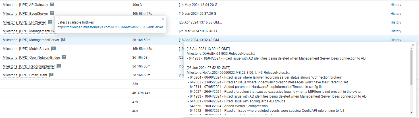Select last check time 16h 58m 43s
The height and width of the screenshot is (118, 419).
(142, 49)
